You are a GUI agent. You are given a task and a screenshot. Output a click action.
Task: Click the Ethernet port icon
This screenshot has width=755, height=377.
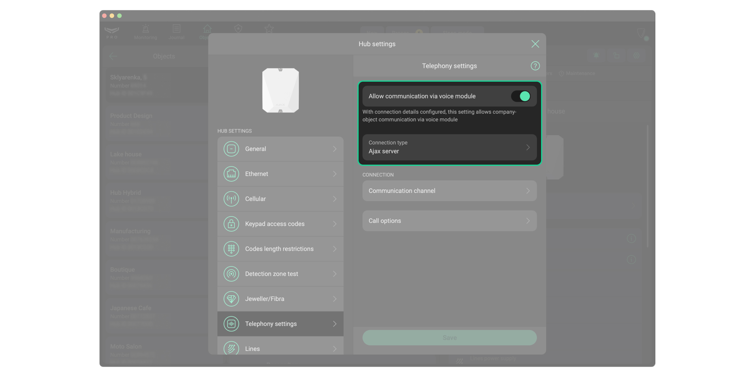231,174
